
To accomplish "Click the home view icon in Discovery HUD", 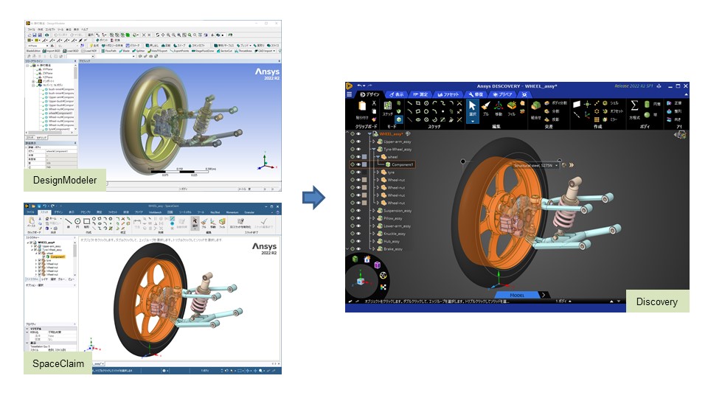I will (367, 259).
